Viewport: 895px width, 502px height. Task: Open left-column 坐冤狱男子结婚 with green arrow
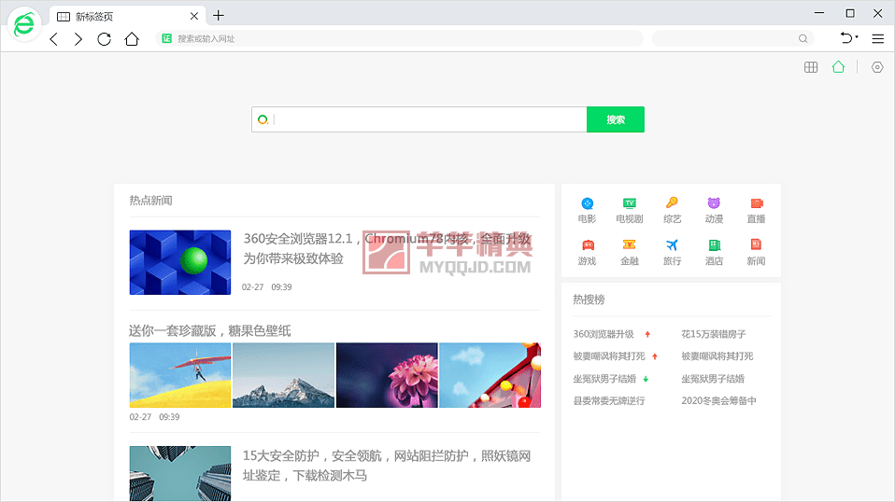604,378
